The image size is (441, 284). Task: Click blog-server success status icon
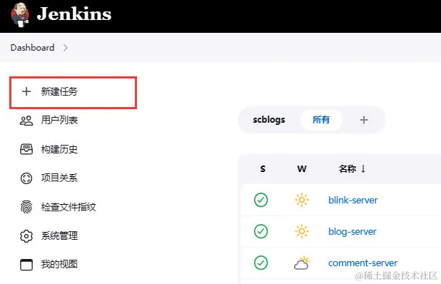[x=260, y=231]
